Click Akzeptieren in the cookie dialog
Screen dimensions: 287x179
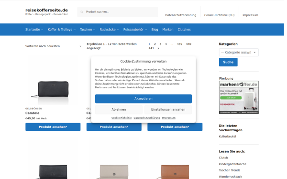(x=143, y=99)
